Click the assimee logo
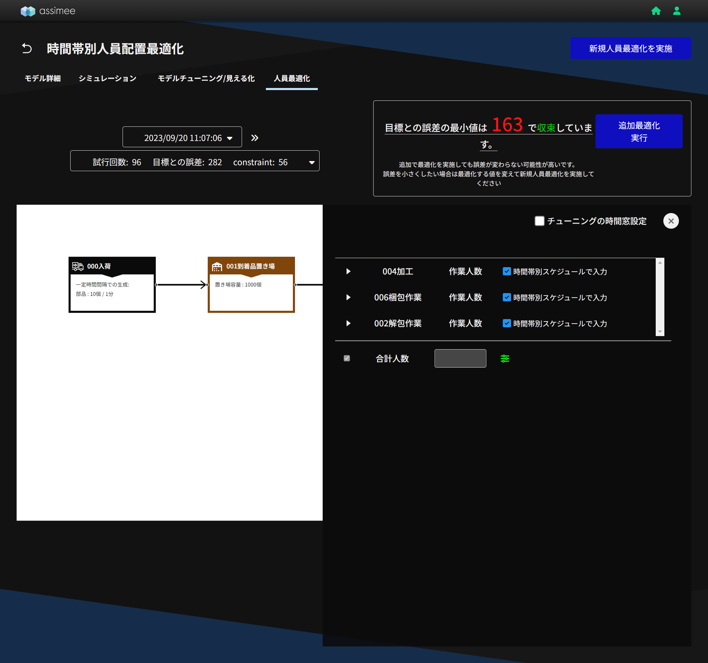The image size is (708, 663). (48, 11)
